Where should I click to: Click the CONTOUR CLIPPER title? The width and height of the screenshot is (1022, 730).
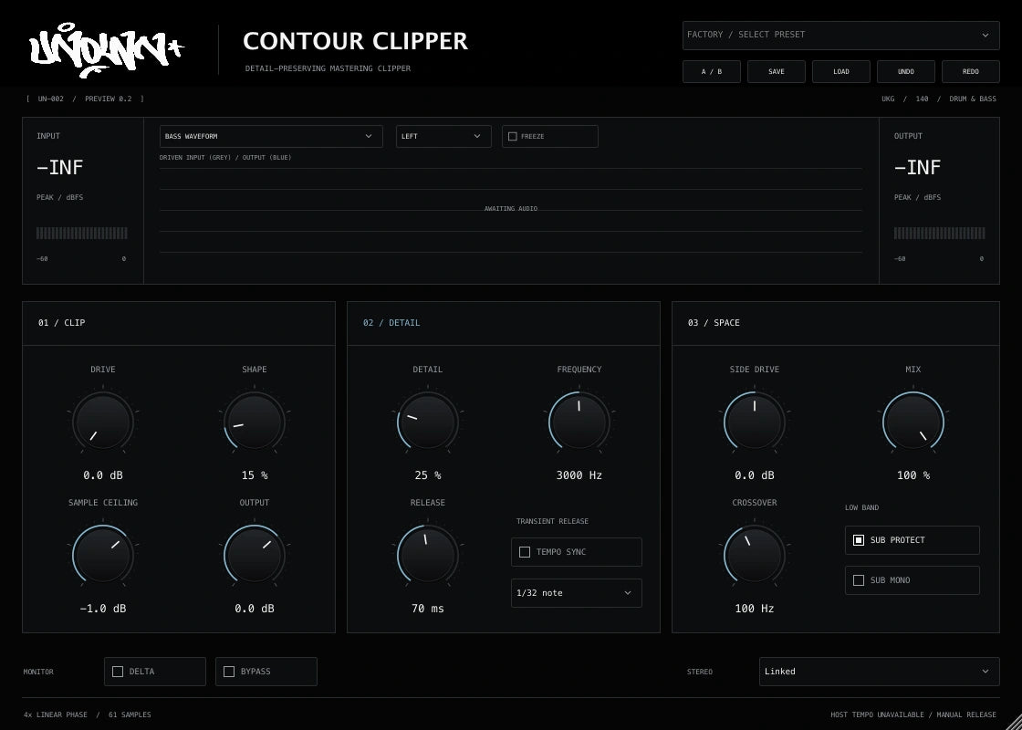pos(355,41)
